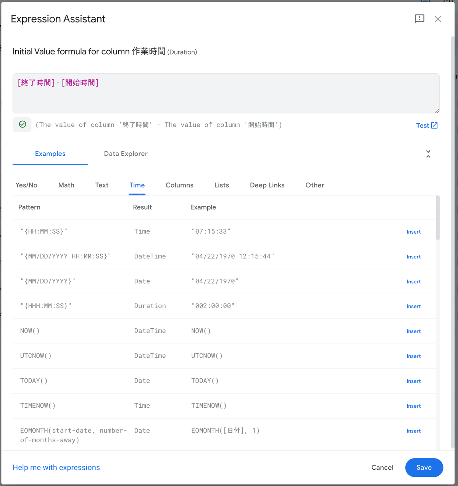The width and height of the screenshot is (458, 486).
Task: Insert the NOW() DateTime expression
Action: [x=414, y=331]
